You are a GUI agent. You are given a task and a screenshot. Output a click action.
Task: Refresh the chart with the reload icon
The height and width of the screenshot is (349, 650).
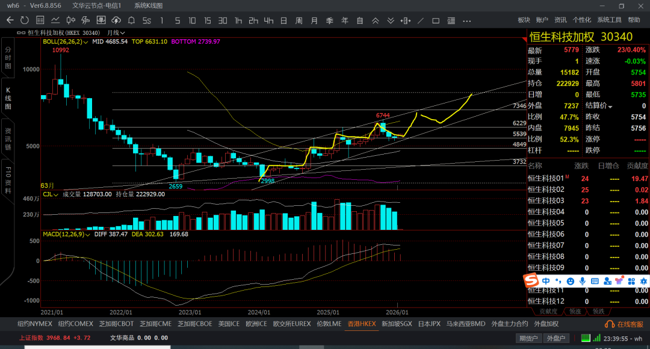coord(25,20)
